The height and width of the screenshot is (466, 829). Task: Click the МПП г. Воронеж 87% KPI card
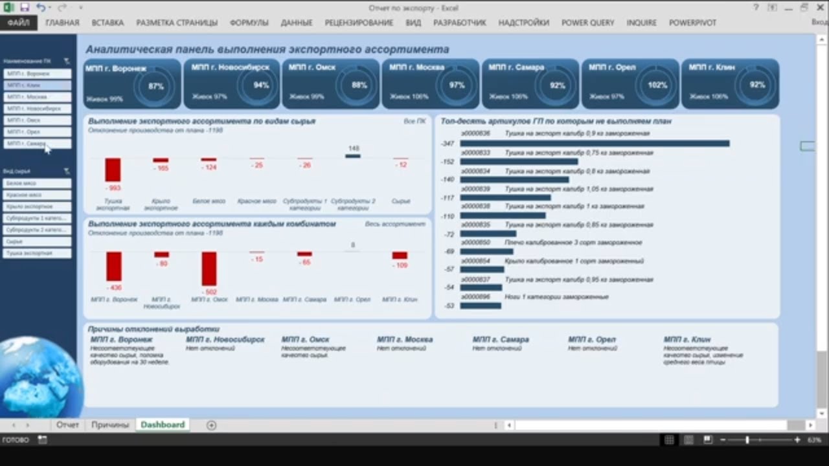(x=132, y=83)
